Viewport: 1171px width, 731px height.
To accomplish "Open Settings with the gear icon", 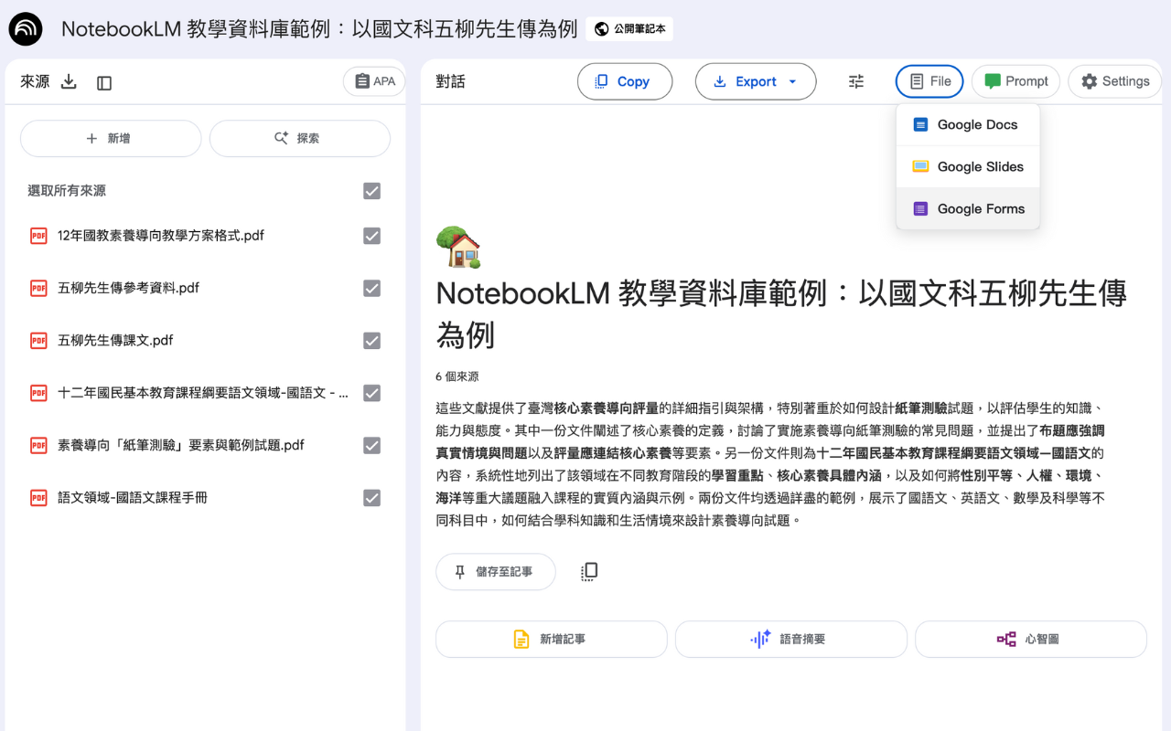I will (1114, 80).
